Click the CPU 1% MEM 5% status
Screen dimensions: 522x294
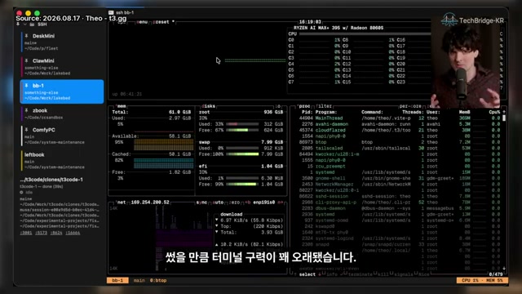pos(482,280)
